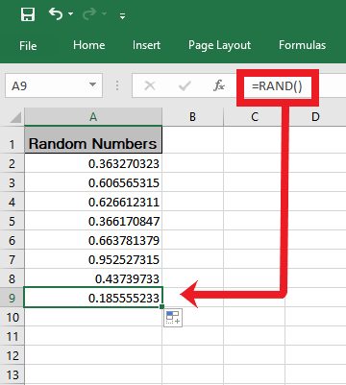Click the Save icon

tap(28, 14)
